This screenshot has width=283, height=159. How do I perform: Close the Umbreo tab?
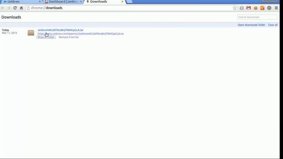(40, 2)
